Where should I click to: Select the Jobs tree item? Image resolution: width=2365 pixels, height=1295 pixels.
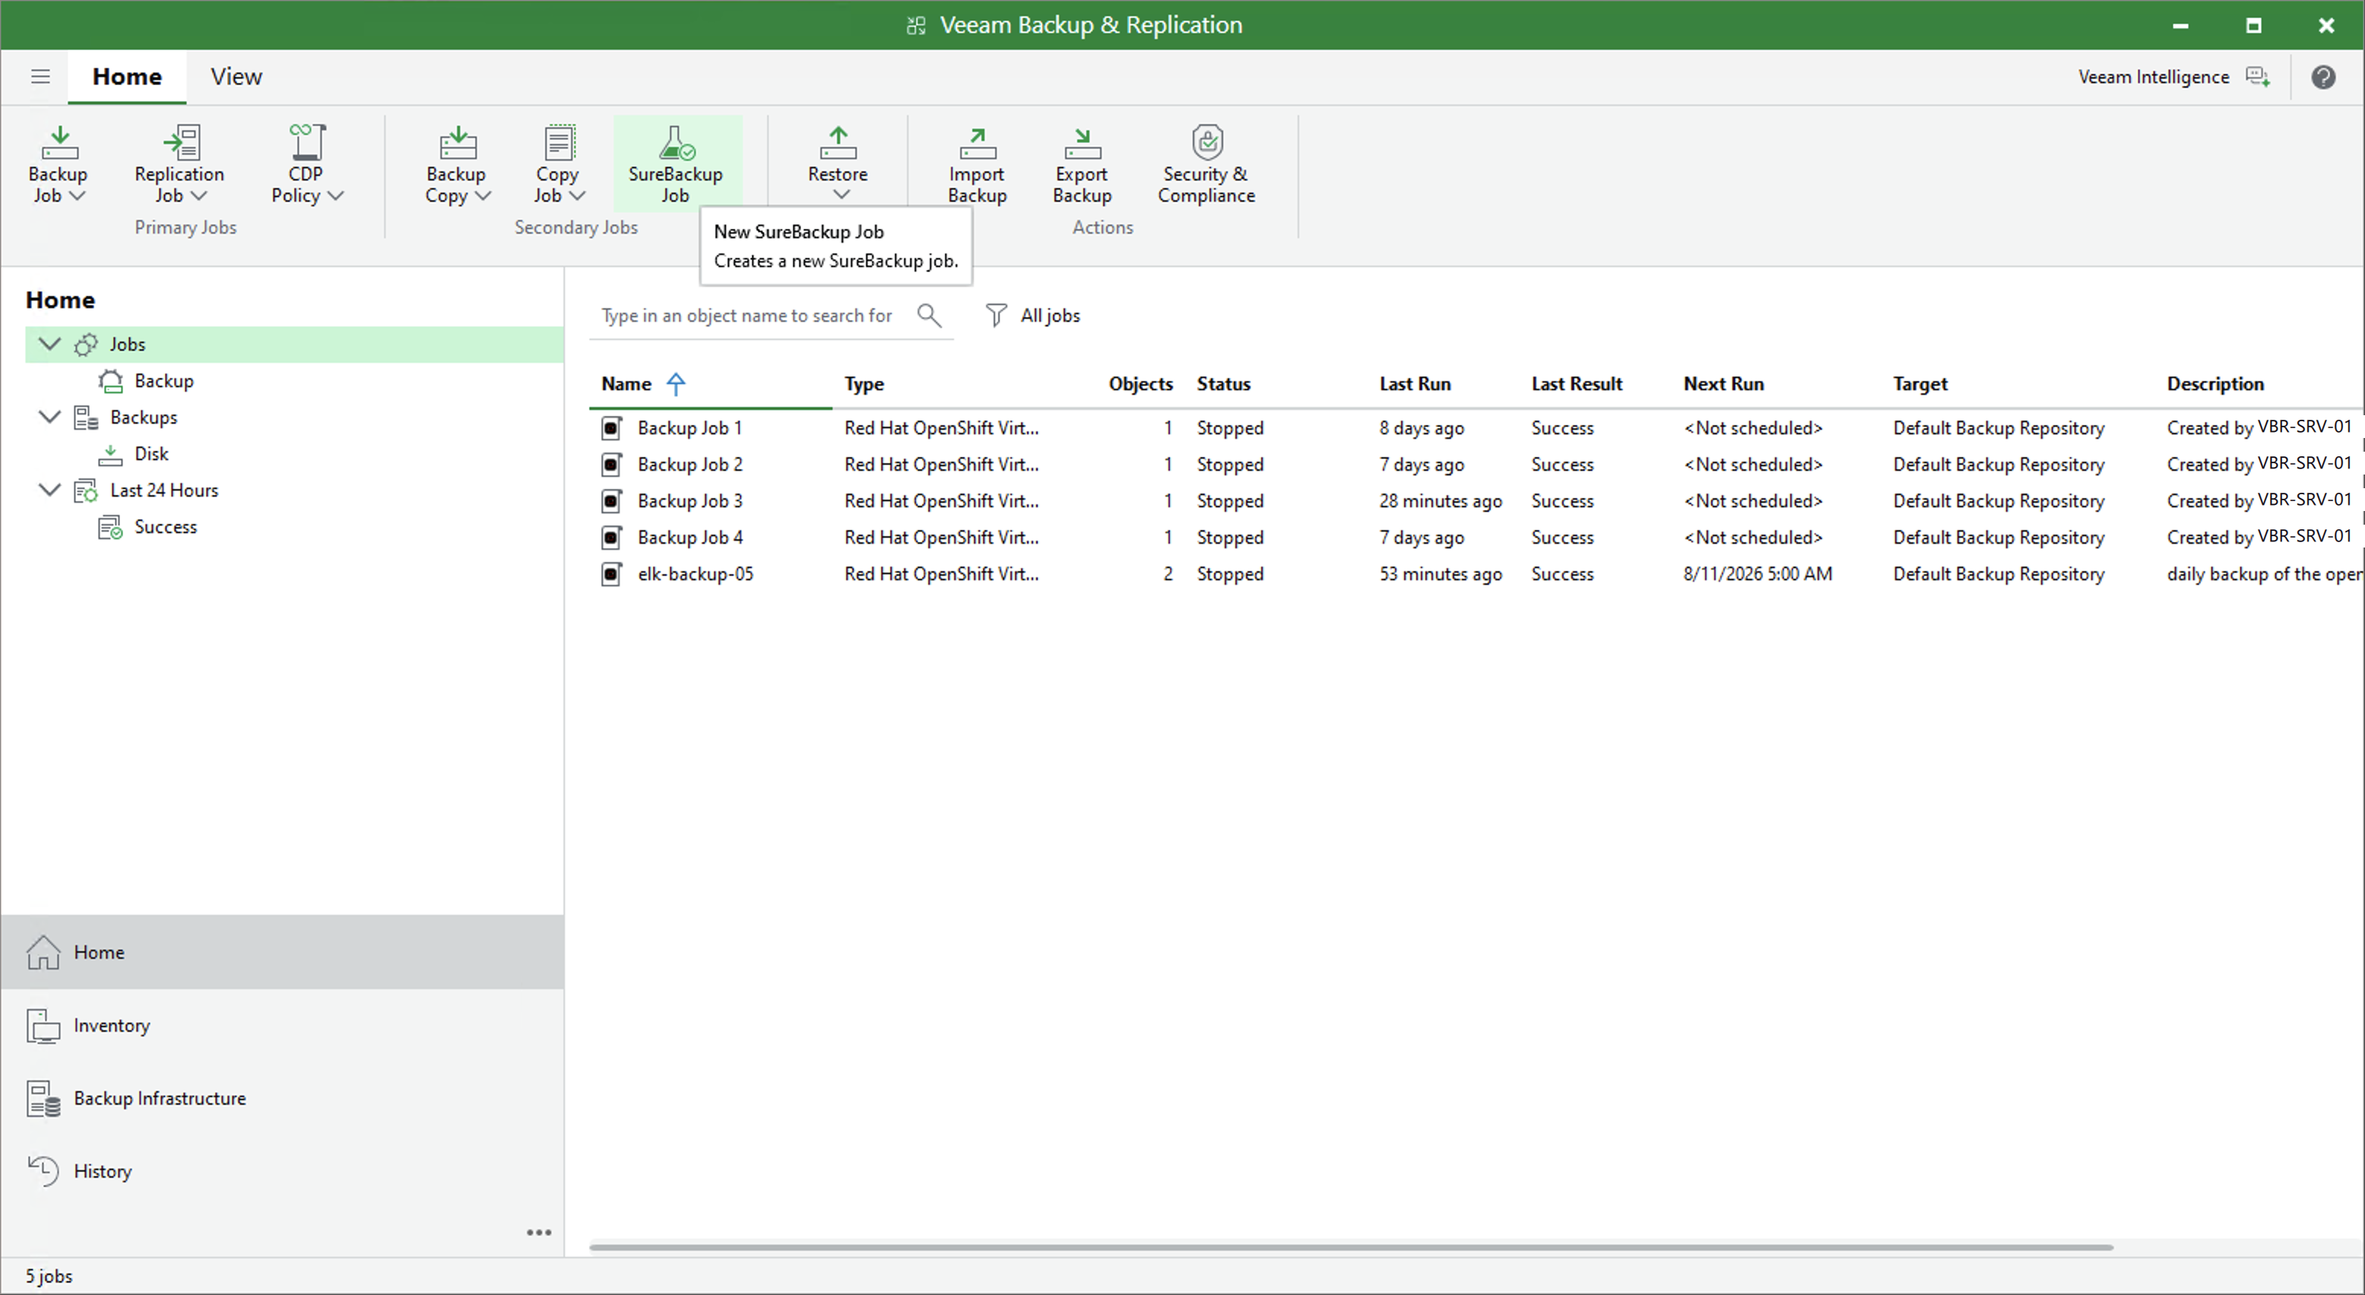click(293, 344)
